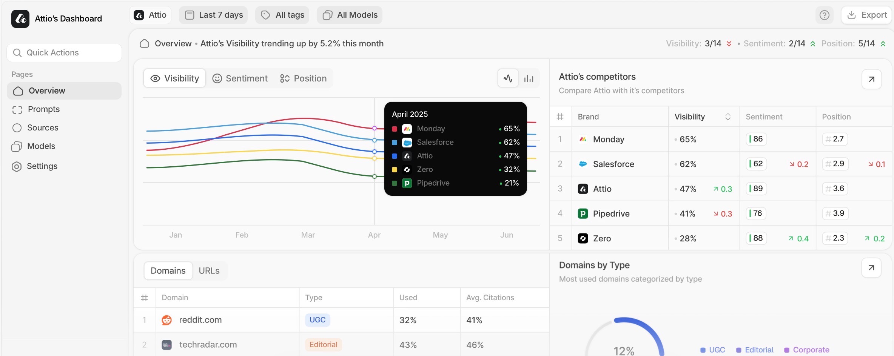Click the yellow Zero swatch in tooltip
This screenshot has height=356, width=894.
395,170
